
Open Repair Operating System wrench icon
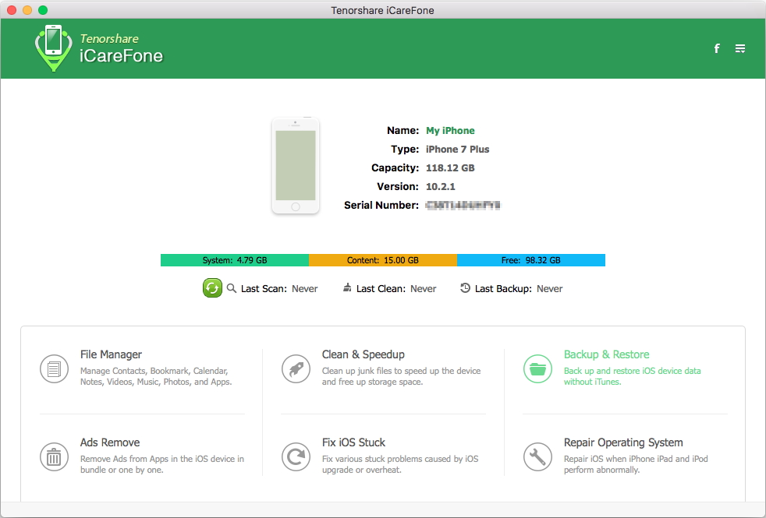coord(537,457)
